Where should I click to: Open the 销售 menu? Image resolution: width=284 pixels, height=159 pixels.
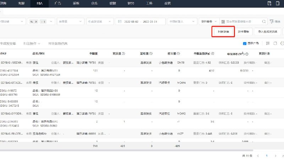3,3
